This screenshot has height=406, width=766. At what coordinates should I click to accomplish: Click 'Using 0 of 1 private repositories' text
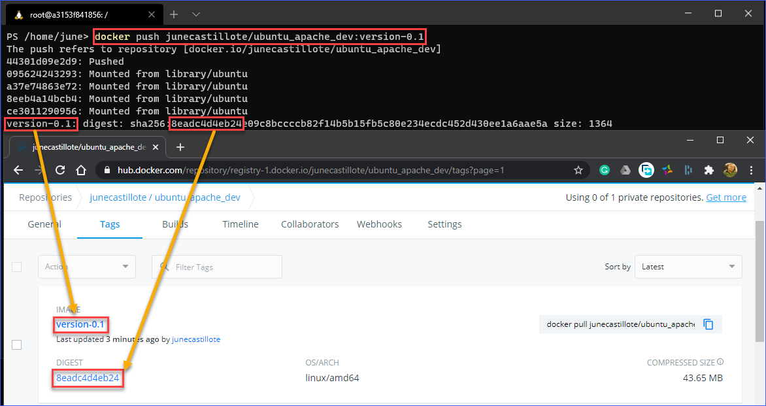pos(635,197)
